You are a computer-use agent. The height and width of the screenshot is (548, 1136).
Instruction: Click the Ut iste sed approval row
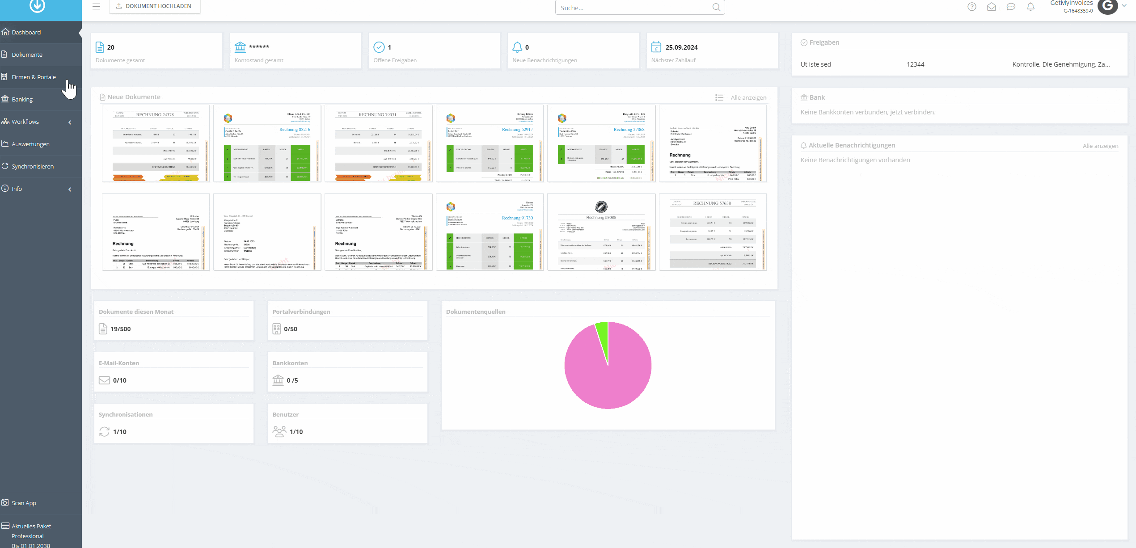click(959, 64)
